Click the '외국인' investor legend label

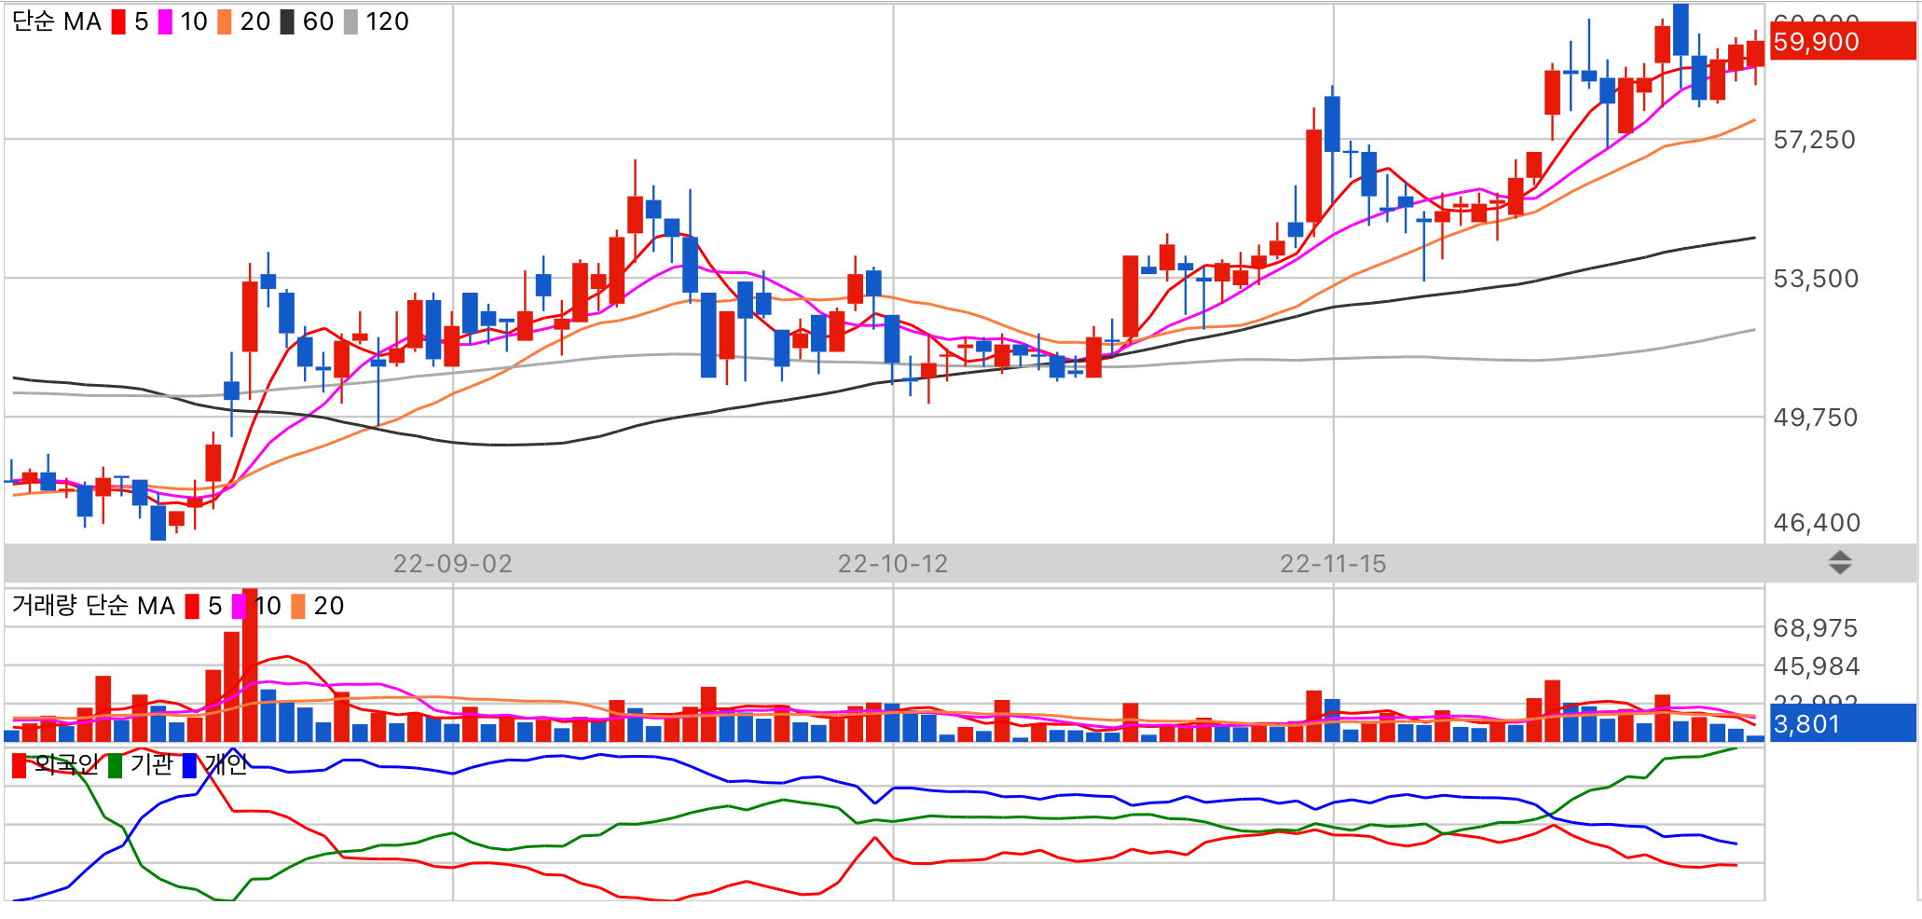[66, 764]
